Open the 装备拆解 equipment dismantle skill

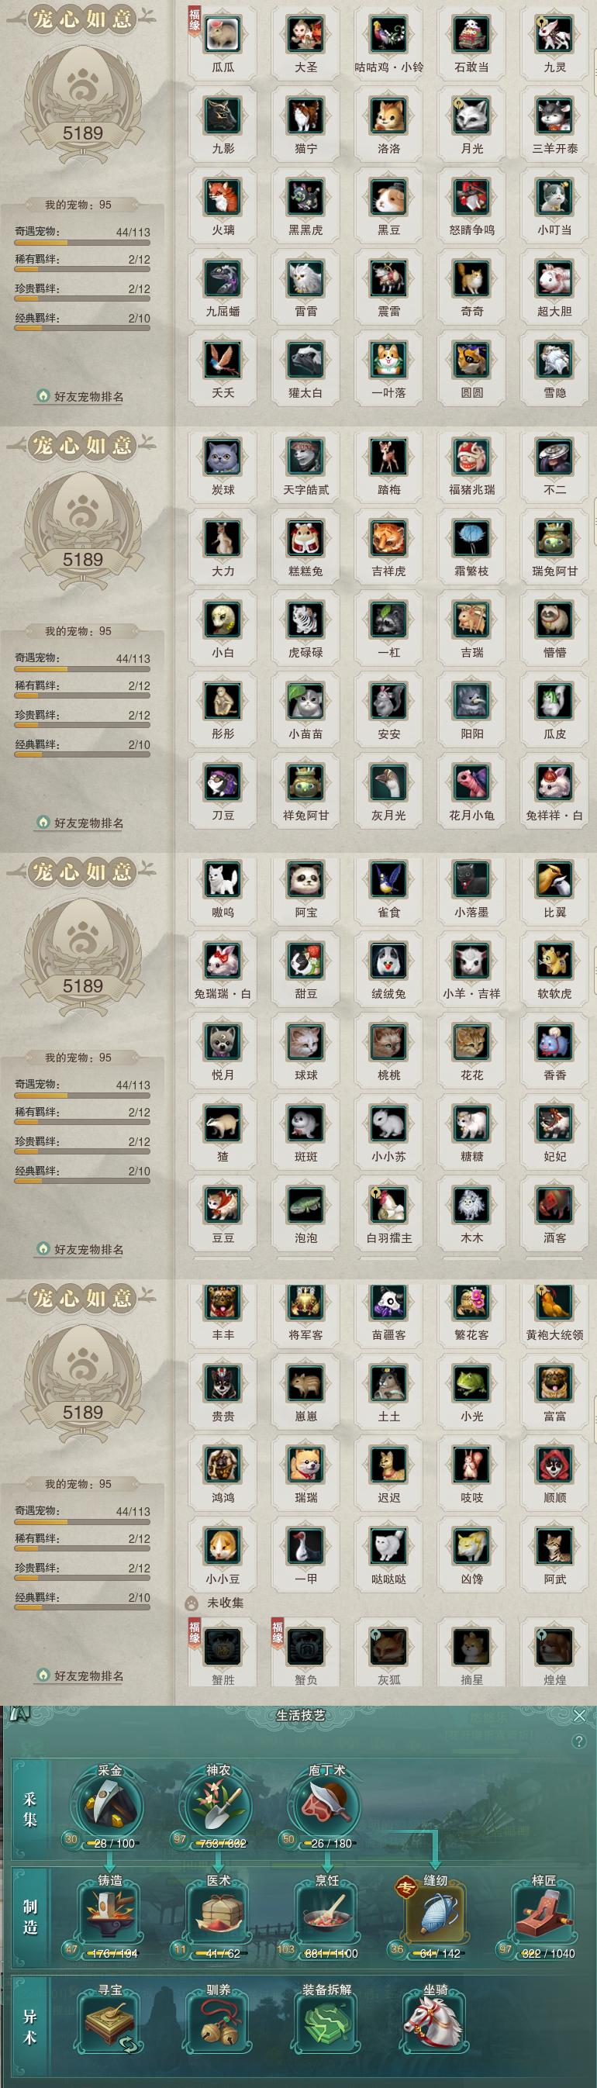[326, 2022]
